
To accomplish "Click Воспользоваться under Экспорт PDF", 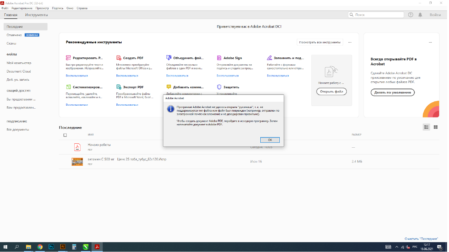I will 127,105.
